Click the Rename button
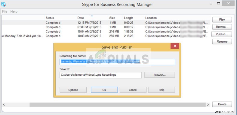The width and height of the screenshot is (237, 115). tap(222, 41)
